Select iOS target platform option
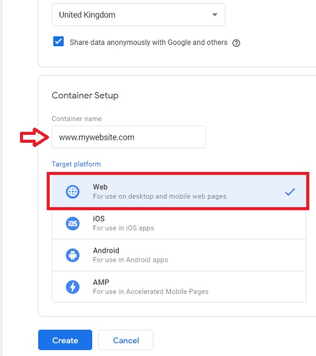Image resolution: width=316 pixels, height=356 pixels. 179,223
